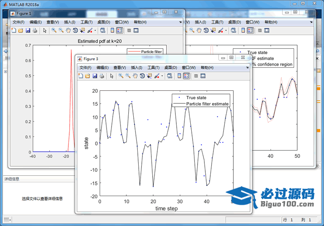
Task: Open 工具(T) menu in Figure 3
Action: [x=154, y=67]
